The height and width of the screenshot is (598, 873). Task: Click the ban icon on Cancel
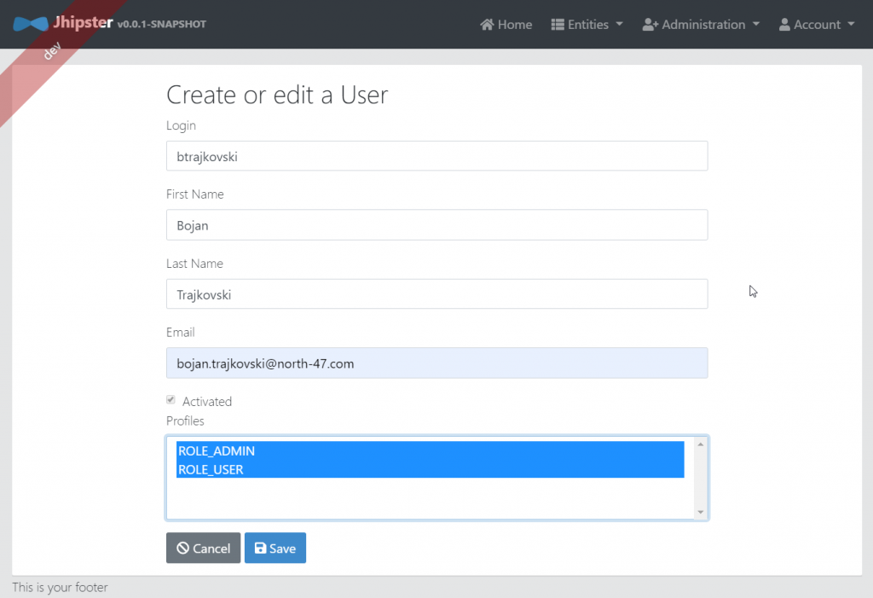click(182, 549)
